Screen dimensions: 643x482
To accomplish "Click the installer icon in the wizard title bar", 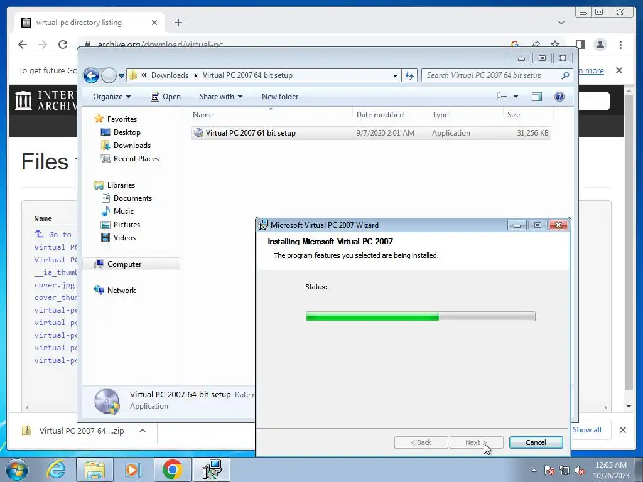I will (263, 225).
